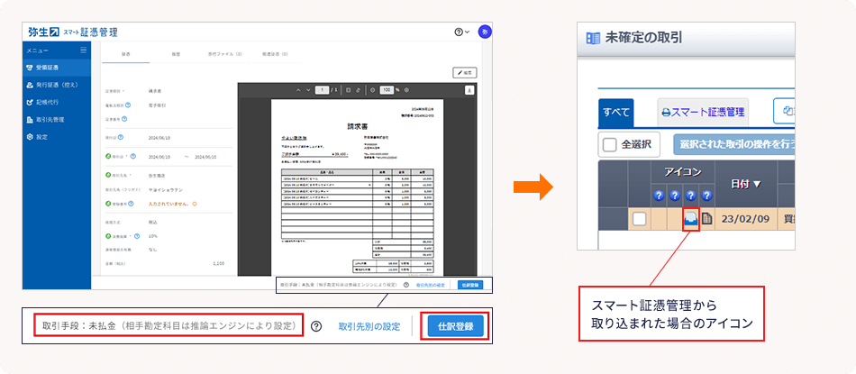The image size is (856, 374).
Task: Rotate the PDF using the rotate icon
Action: [x=359, y=90]
